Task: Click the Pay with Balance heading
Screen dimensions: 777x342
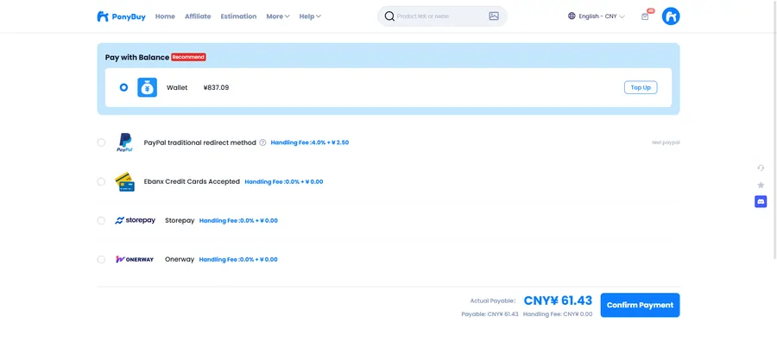Action: [136, 57]
